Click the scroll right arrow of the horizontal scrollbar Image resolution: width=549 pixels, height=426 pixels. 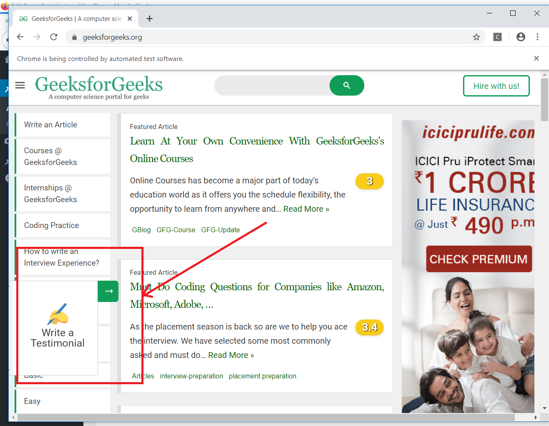tap(536, 417)
